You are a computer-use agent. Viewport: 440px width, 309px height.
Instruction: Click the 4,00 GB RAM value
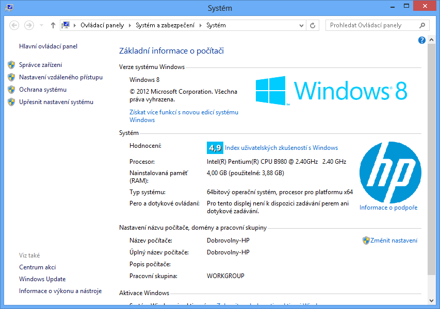coord(245,173)
